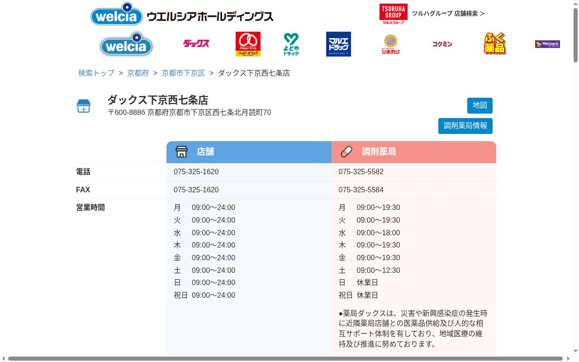The width and height of the screenshot is (579, 362).
Task: Click the scroll-up arrow of vertical scrollbar
Action: (x=575, y=3)
